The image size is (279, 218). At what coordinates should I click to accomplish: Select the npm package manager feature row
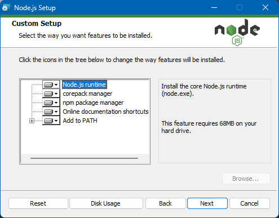coord(93,103)
